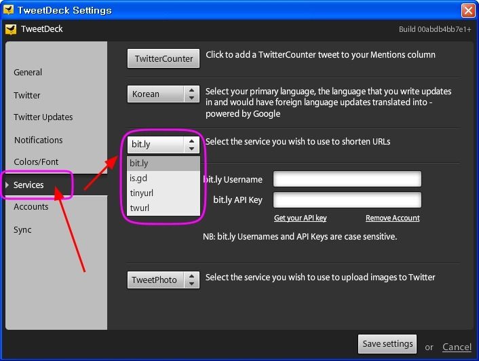Open the Sync settings section
This screenshot has width=479, height=361.
[x=22, y=229]
